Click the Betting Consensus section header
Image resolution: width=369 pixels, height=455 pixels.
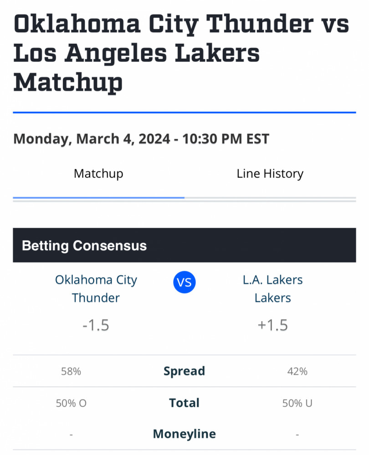coord(84,246)
